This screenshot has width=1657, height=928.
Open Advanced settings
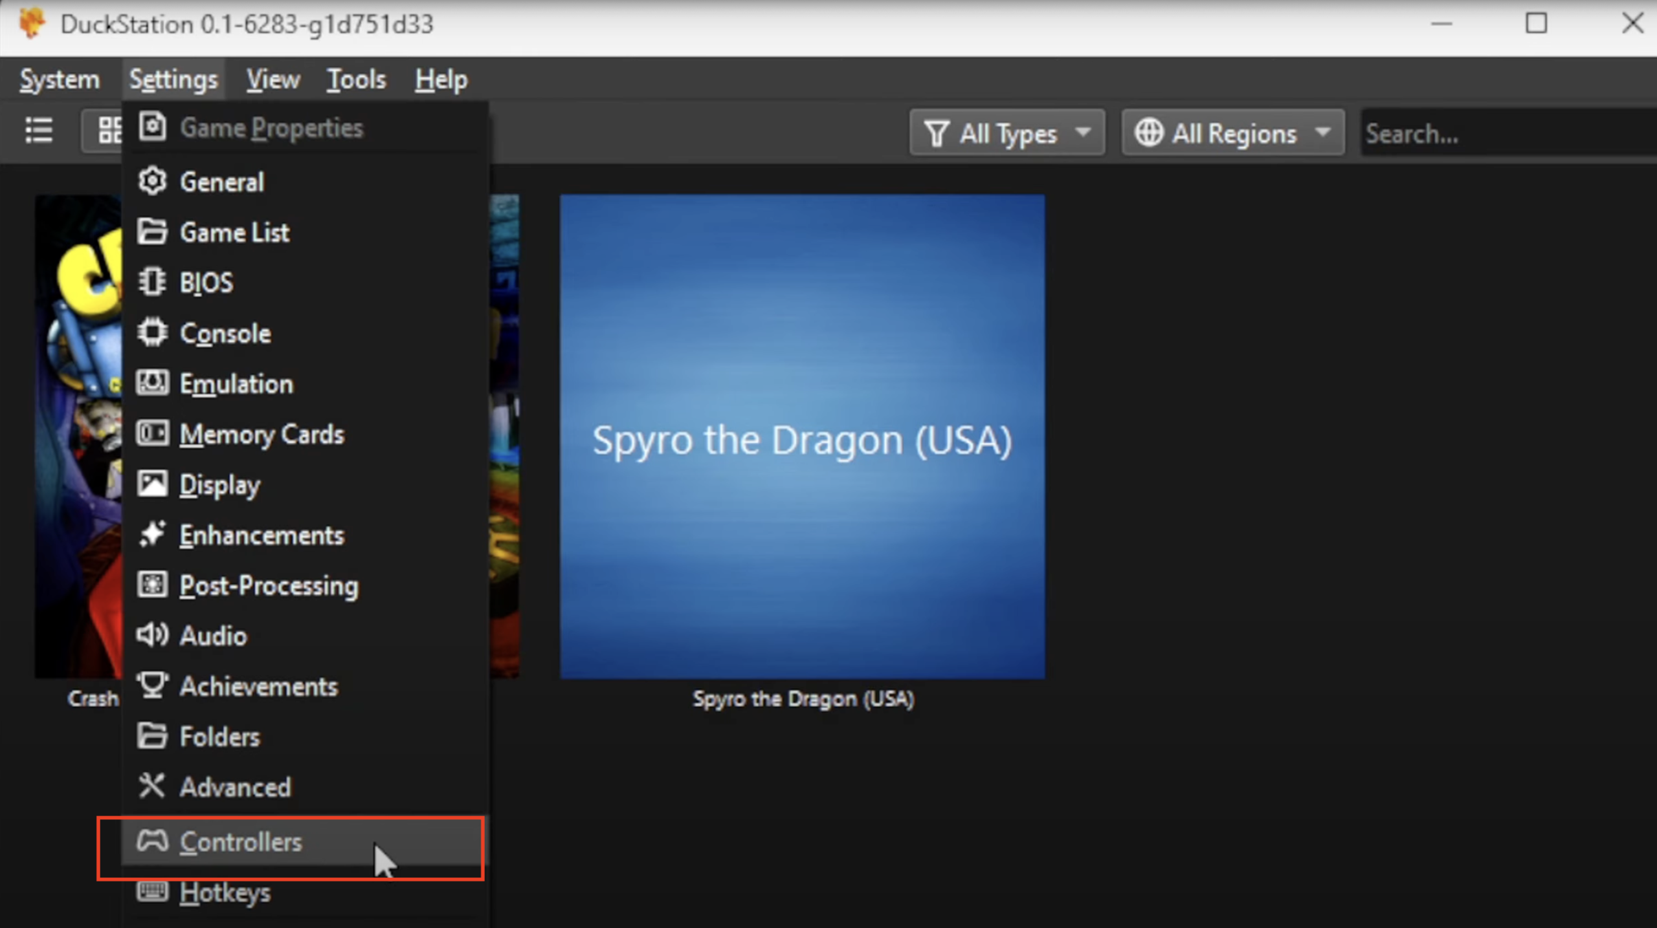click(306, 787)
